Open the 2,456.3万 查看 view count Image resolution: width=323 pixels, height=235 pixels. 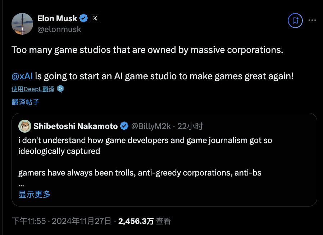click(x=144, y=221)
